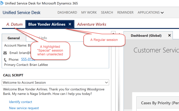Click the phone number link 555-01
The image size is (179, 111).
[28, 59]
